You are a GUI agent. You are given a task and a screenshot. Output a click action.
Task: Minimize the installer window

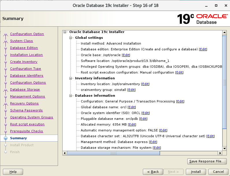206,5
